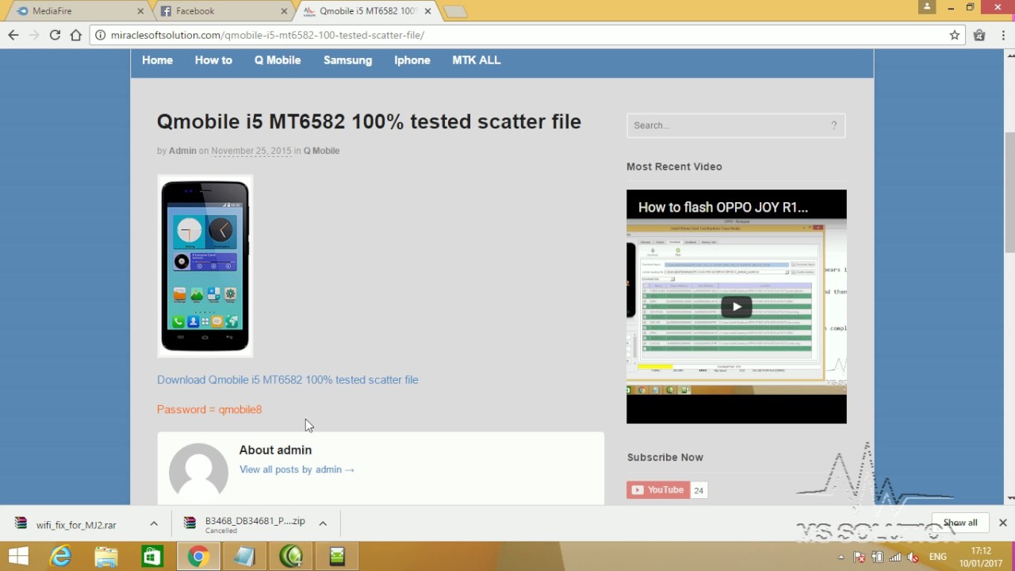Open the How to flash OPPO JOY video title
The width and height of the screenshot is (1015, 571).
tap(723, 207)
